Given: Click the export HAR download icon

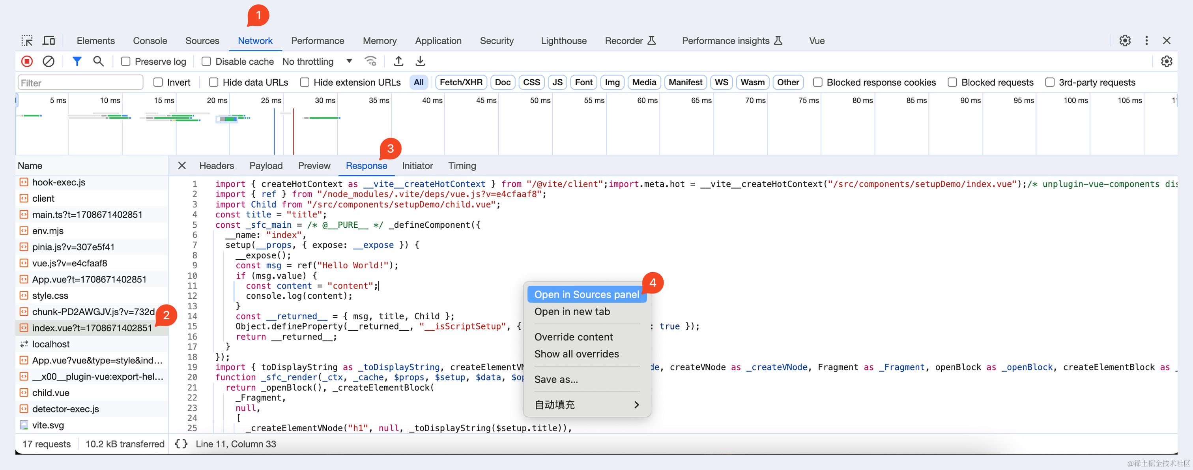Looking at the screenshot, I should [420, 61].
